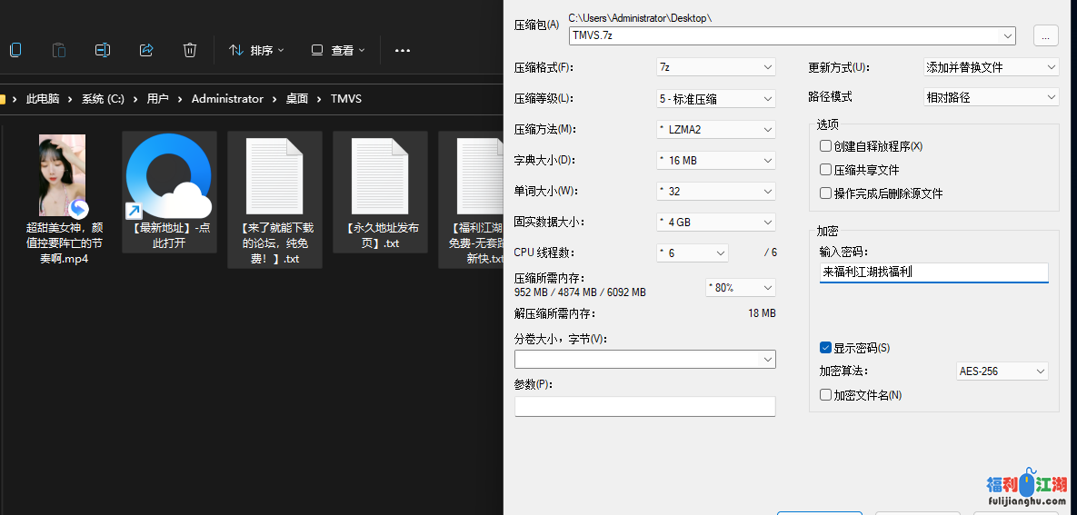1077x515 pixels.
Task: Toggle the 显示密码 checkbox
Action: click(x=825, y=348)
